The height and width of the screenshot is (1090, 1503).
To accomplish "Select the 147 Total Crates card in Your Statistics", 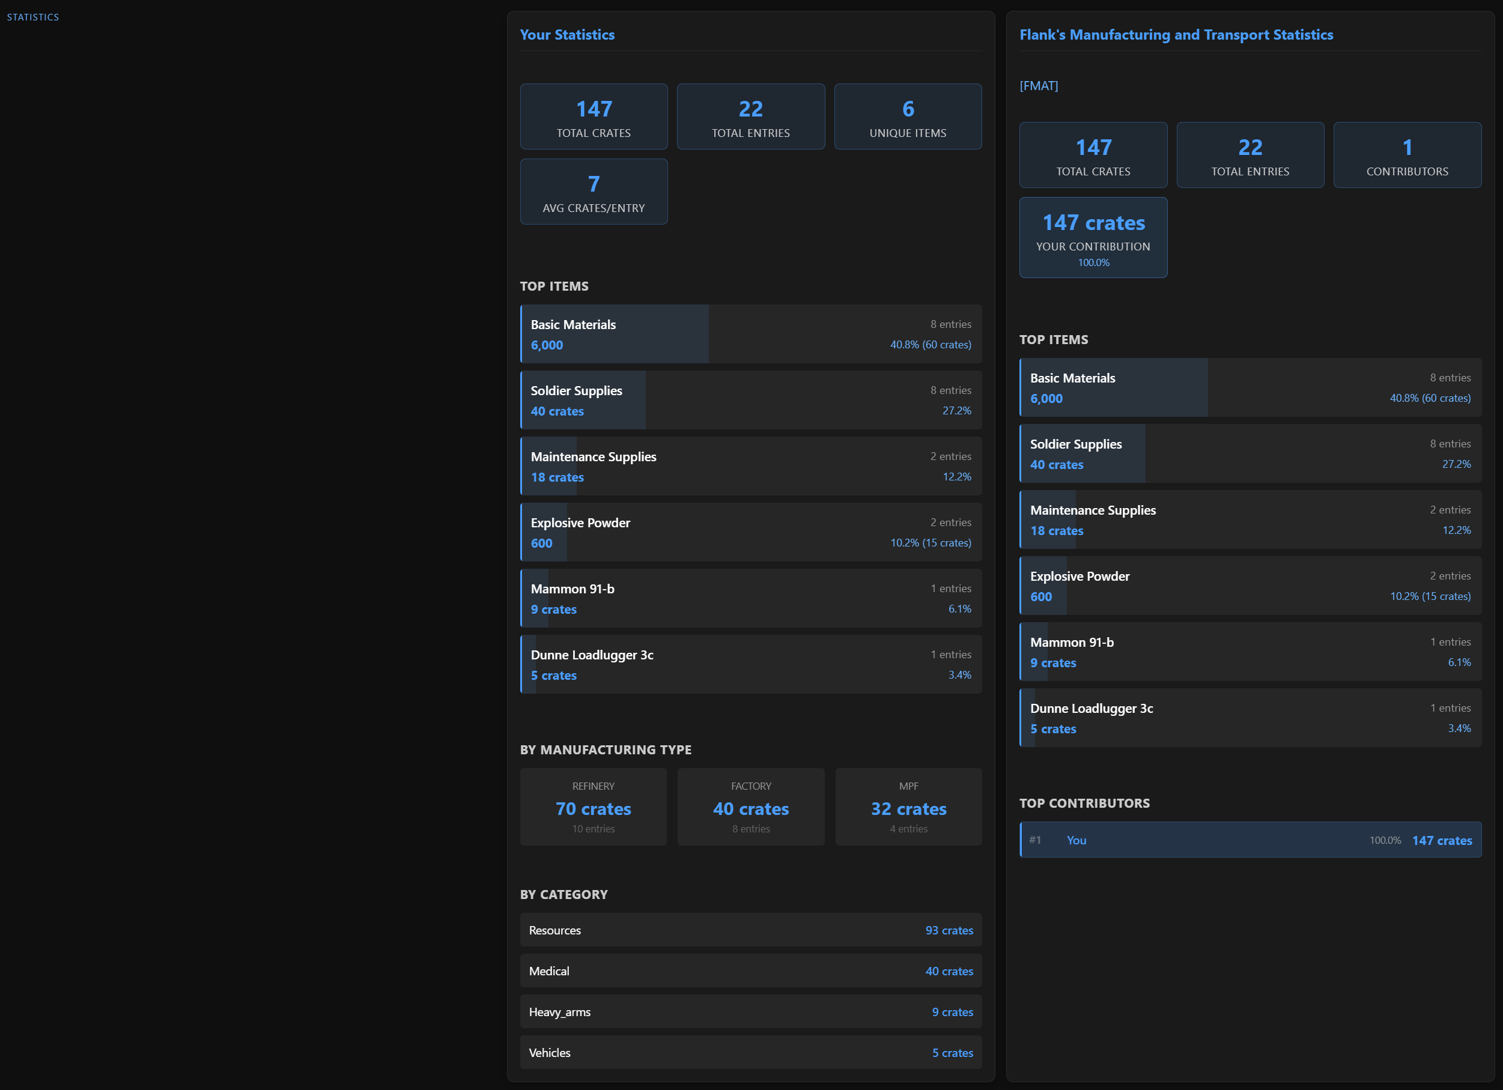I will pyautogui.click(x=593, y=117).
